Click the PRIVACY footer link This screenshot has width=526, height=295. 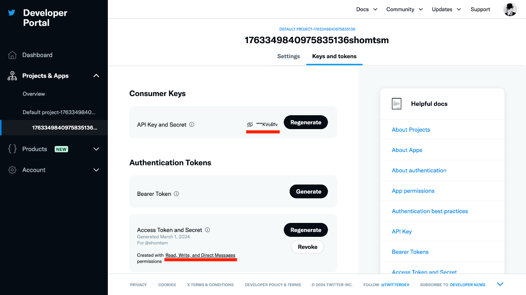pos(138,285)
